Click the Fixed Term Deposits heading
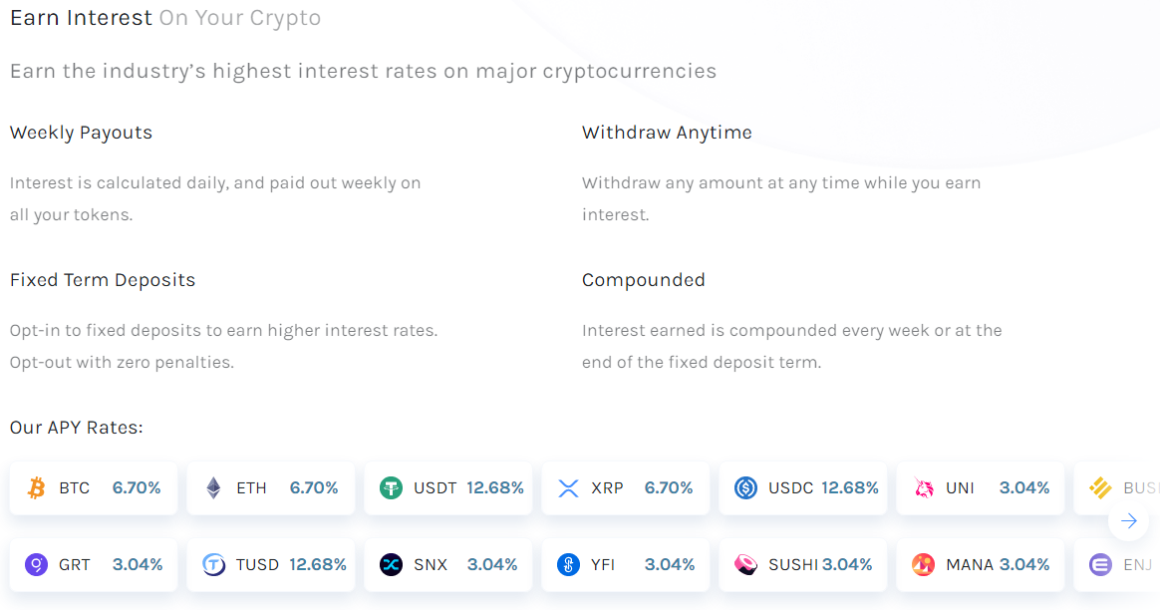This screenshot has height=615, width=1160. click(103, 280)
